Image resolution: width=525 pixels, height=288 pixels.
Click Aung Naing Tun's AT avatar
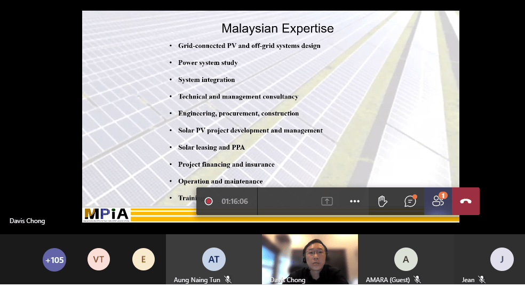coord(213,259)
